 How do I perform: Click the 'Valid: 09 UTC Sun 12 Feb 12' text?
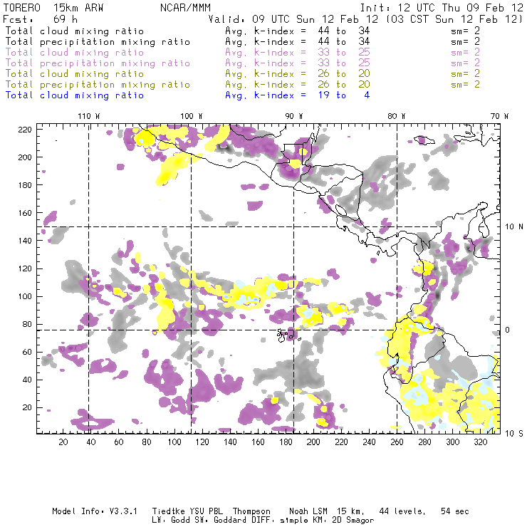click(293, 19)
